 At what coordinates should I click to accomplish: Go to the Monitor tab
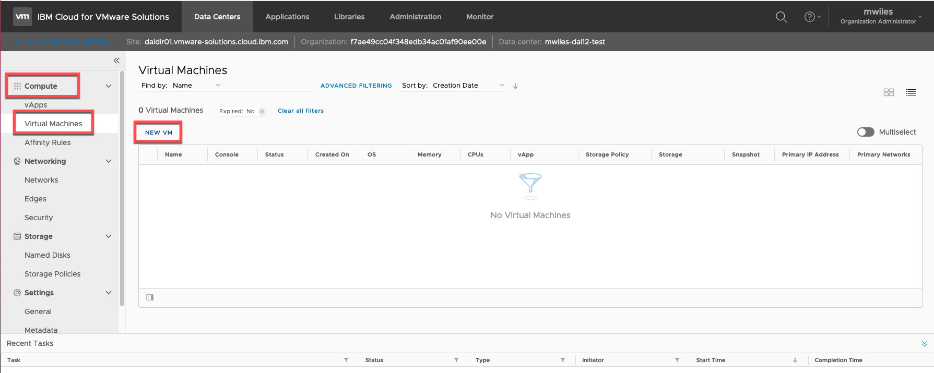[480, 17]
